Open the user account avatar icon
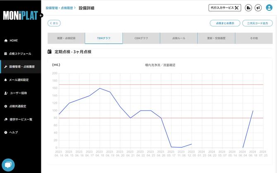The height and width of the screenshot is (173, 277). [269, 7]
